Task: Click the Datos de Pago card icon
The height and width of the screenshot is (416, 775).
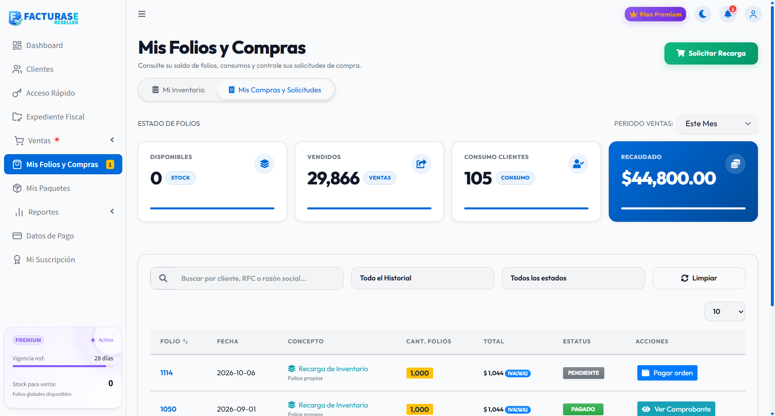Action: [x=17, y=236]
